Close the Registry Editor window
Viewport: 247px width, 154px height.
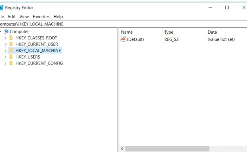(x=244, y=7)
